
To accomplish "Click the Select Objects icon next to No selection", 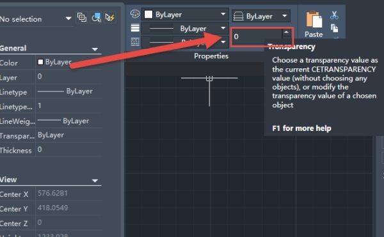I will (x=96, y=17).
